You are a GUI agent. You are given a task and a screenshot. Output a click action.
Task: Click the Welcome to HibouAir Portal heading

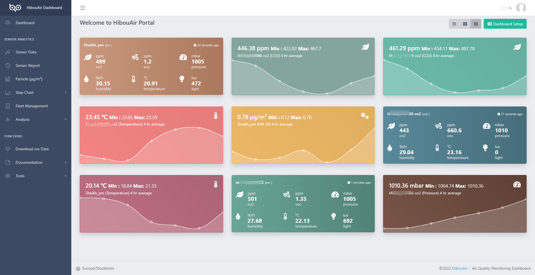(117, 23)
